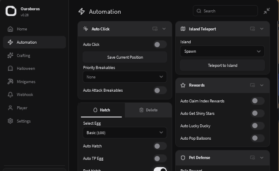Click the Home house icon in sidebar
Image resolution: width=279 pixels, height=171 pixels.
click(x=10, y=29)
